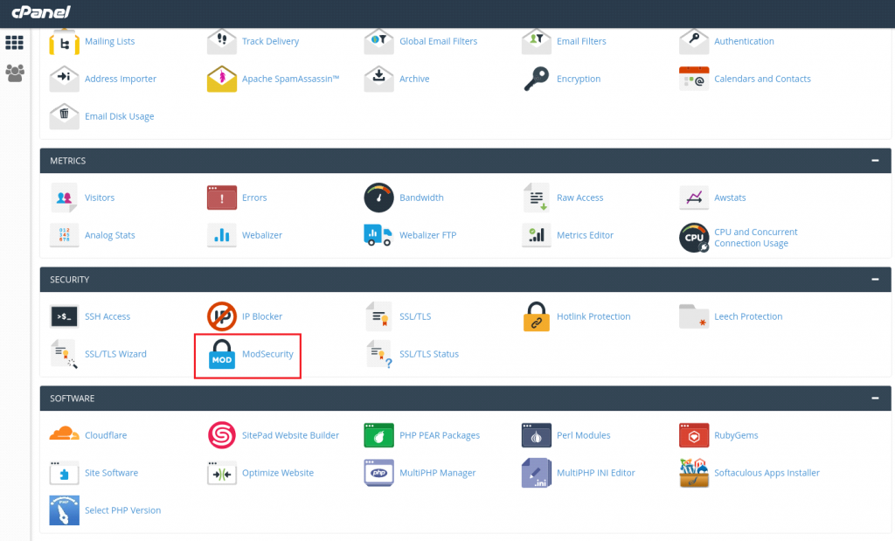Click the Softaculous Apps Installer icon

pos(694,473)
